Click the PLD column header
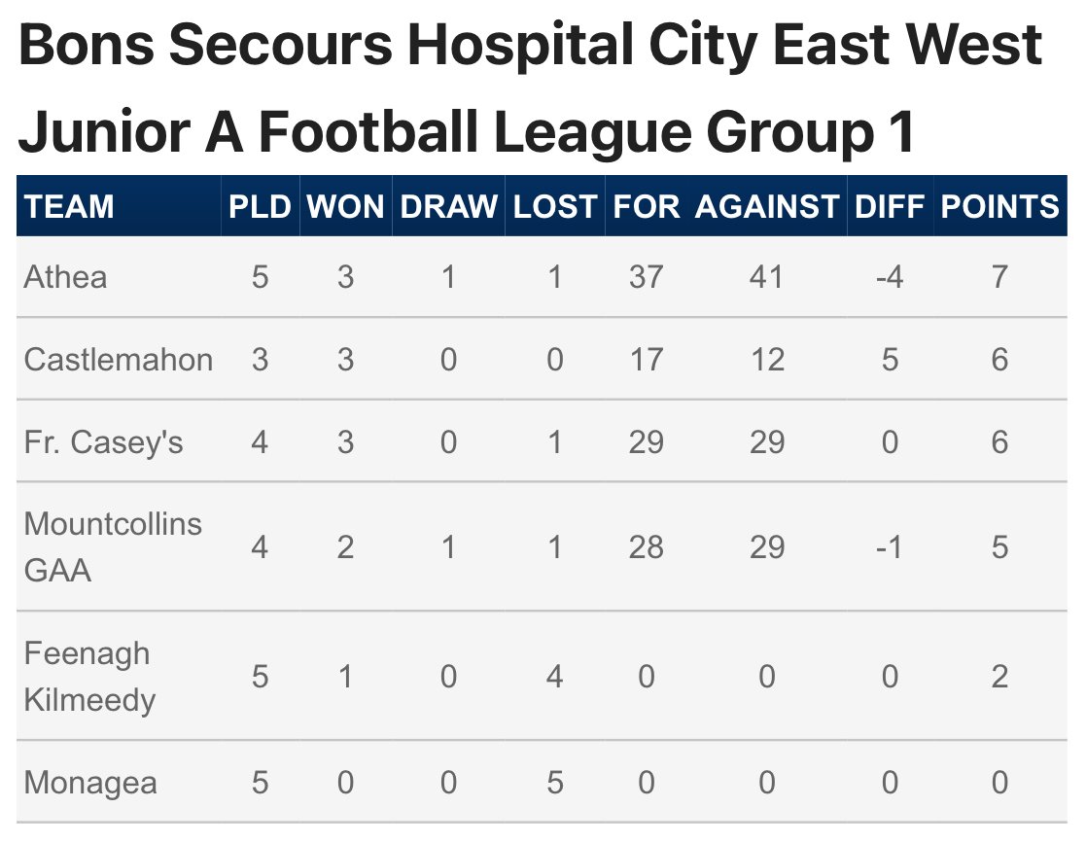 coord(260,206)
